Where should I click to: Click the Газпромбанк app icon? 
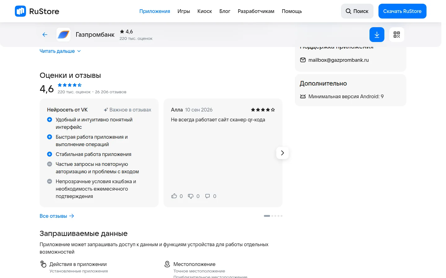(63, 35)
